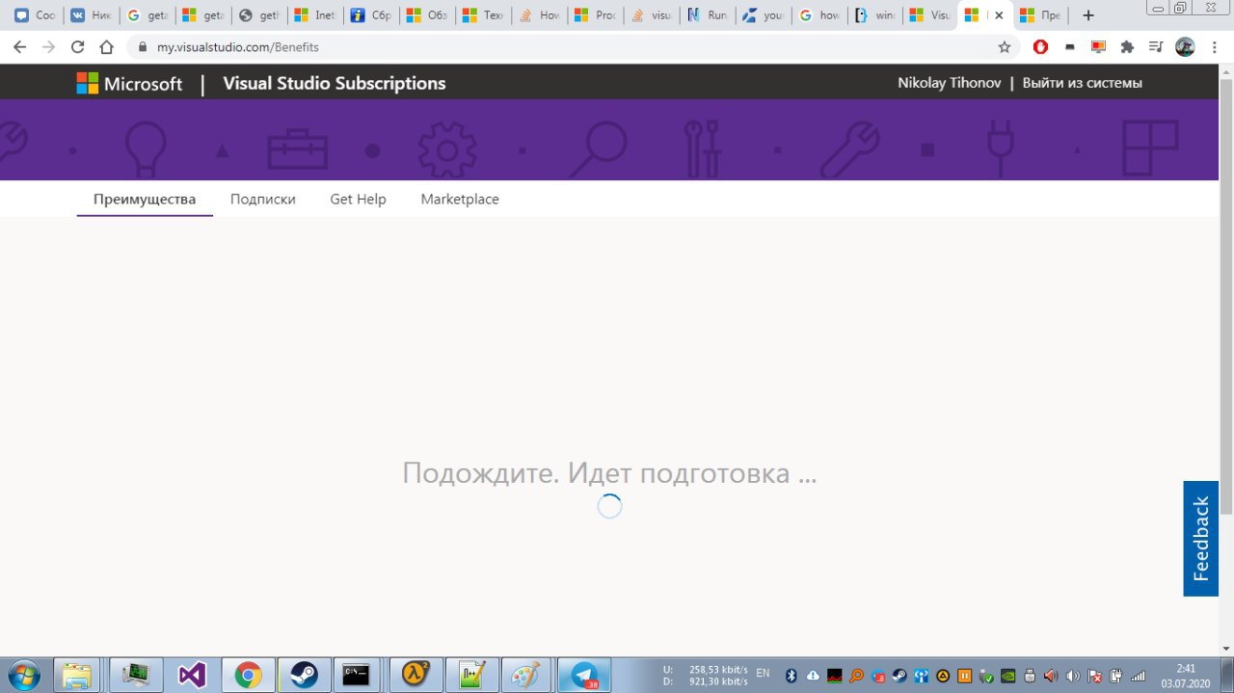Go back with browser back arrow

tap(19, 46)
